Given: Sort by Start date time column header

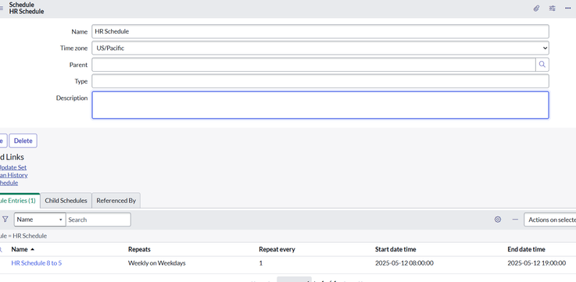Looking at the screenshot, I should point(395,249).
